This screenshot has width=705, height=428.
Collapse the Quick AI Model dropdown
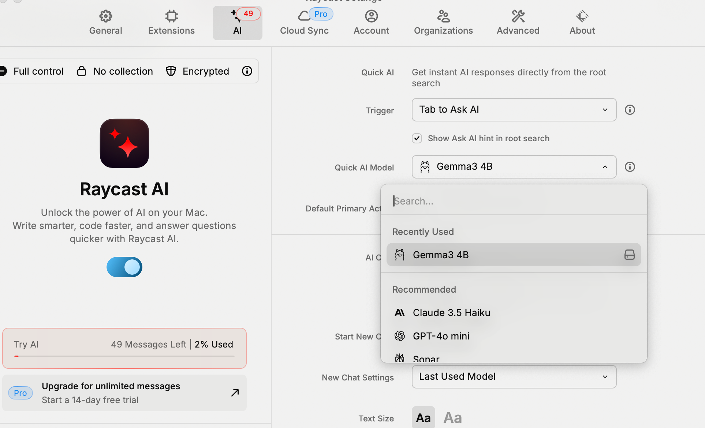[x=514, y=167]
